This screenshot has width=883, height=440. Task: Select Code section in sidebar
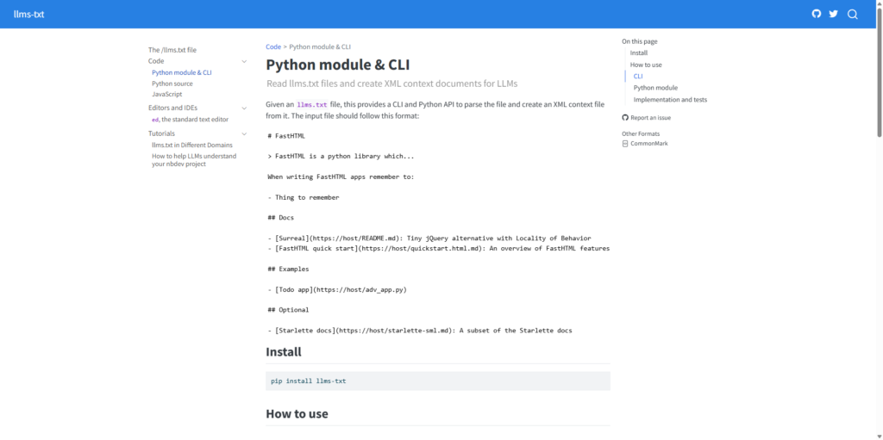(156, 61)
